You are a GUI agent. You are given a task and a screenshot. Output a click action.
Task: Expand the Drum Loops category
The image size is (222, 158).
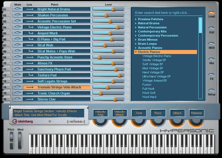tap(136, 44)
